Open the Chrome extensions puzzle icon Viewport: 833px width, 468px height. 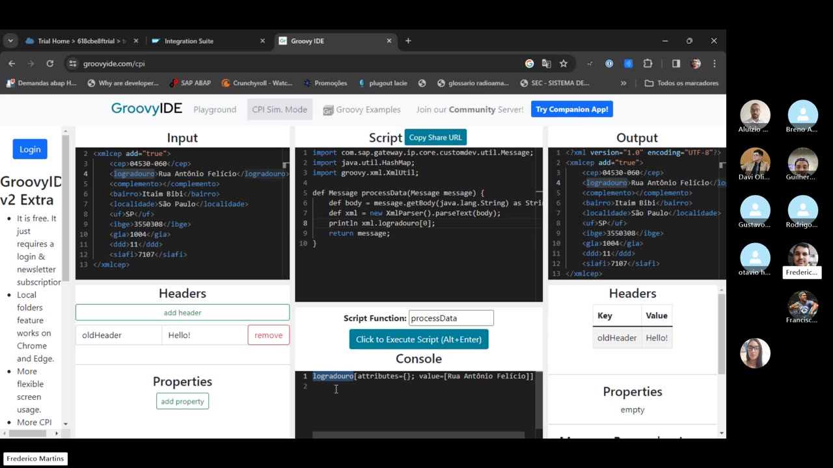648,64
